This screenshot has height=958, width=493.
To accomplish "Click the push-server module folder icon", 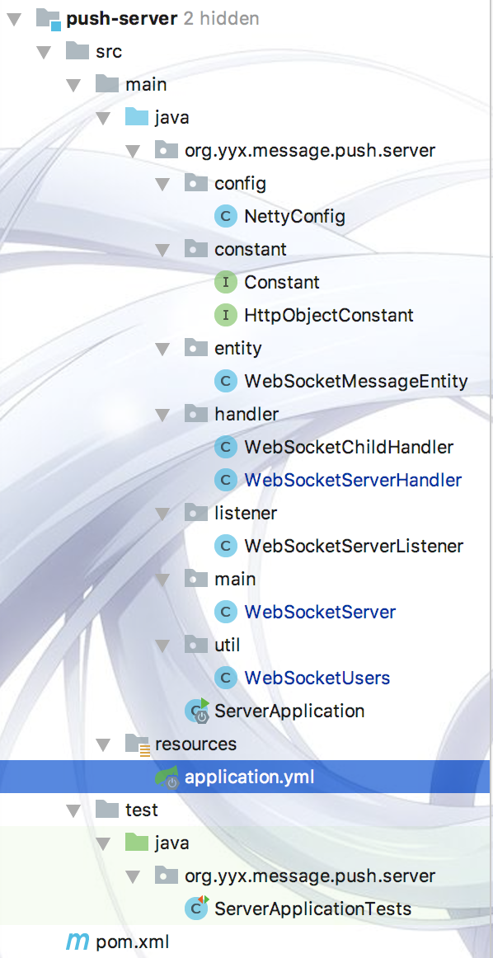I will click(49, 19).
